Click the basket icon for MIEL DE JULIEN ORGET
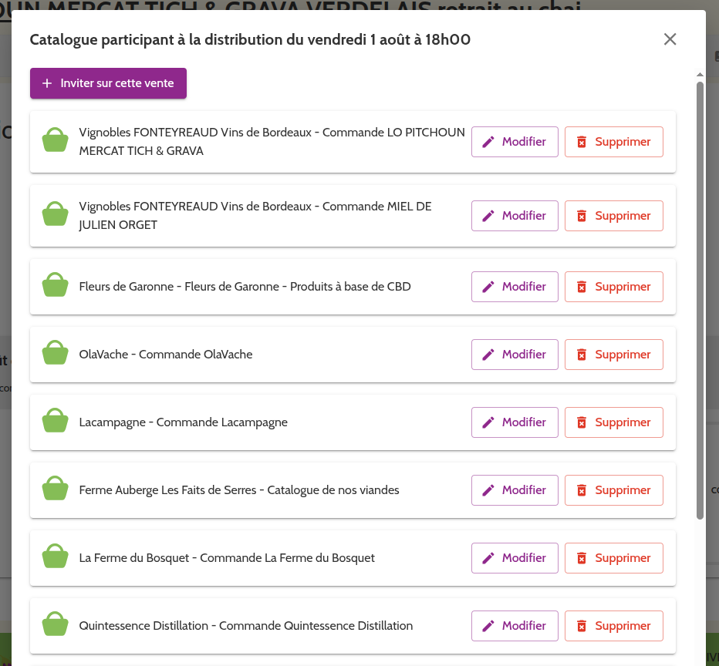 click(56, 216)
